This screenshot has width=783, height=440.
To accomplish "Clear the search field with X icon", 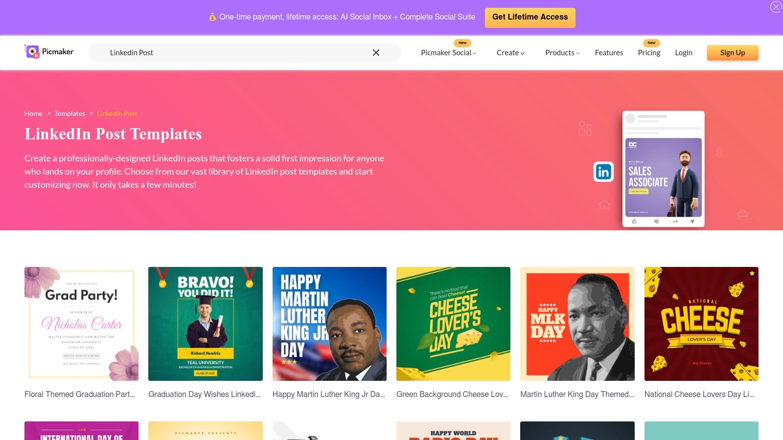I will [x=376, y=53].
